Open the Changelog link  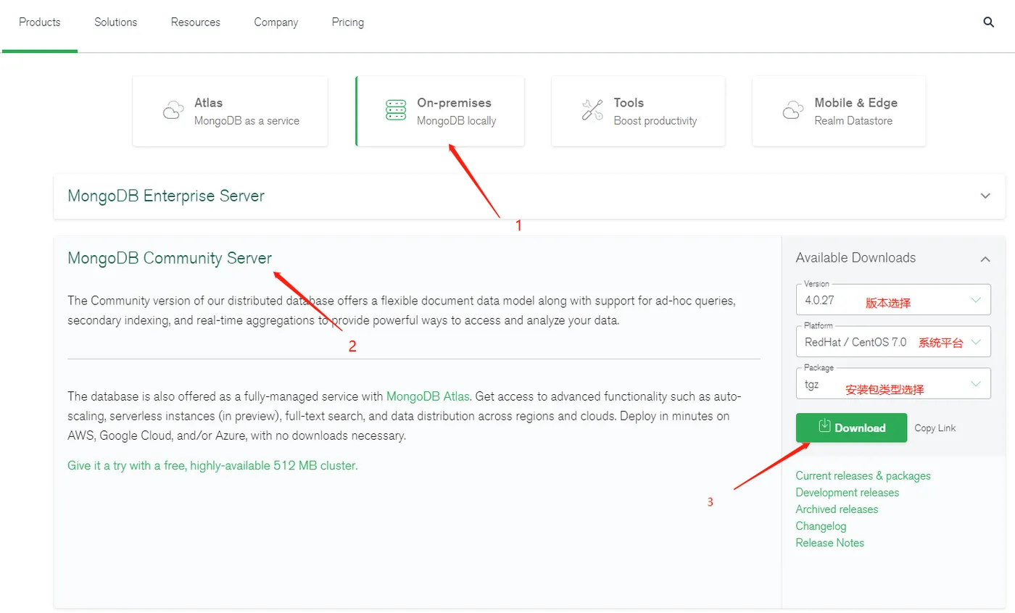[x=821, y=526]
